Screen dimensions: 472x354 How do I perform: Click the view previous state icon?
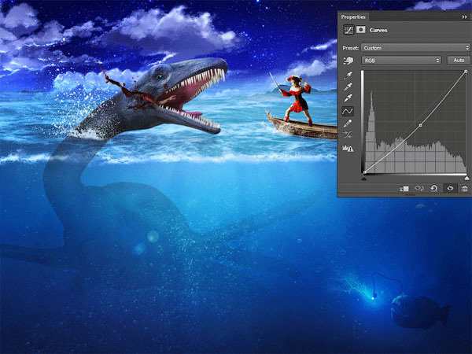click(x=419, y=189)
